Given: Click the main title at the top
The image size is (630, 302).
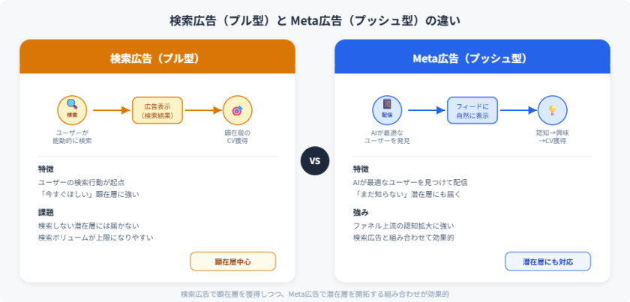Looking at the screenshot, I should click(x=315, y=20).
